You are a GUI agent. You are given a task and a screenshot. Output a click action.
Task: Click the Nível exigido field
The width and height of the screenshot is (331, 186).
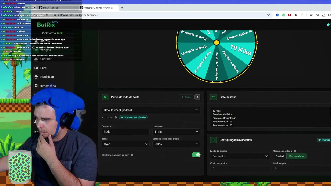(302, 168)
